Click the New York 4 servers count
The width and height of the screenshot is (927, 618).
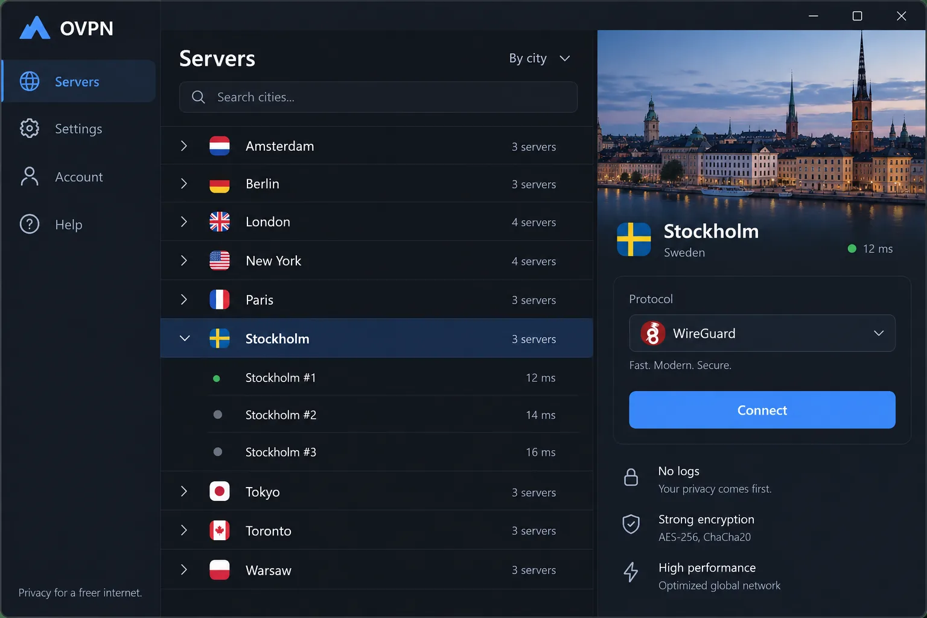pos(534,261)
